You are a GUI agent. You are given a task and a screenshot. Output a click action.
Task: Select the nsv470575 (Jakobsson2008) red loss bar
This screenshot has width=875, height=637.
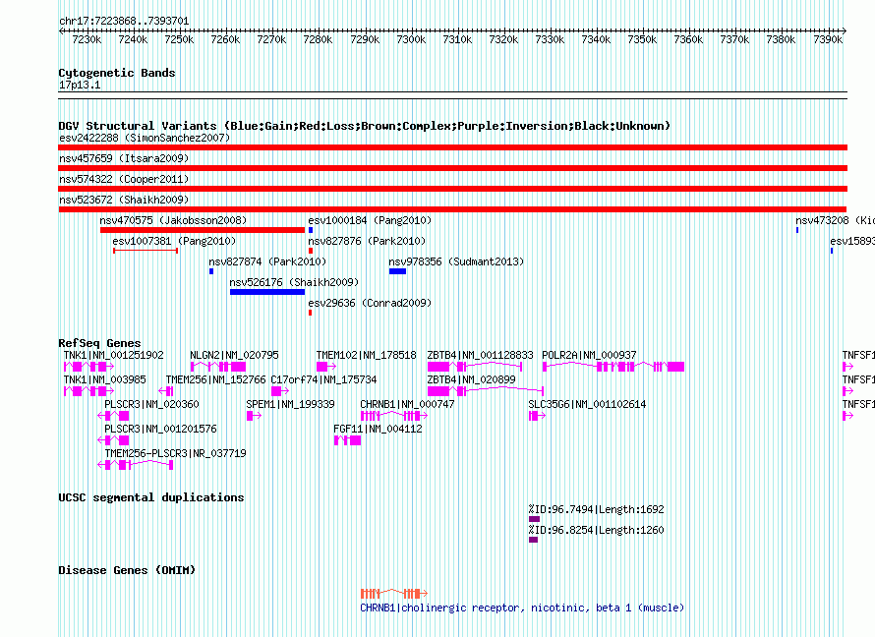(202, 230)
